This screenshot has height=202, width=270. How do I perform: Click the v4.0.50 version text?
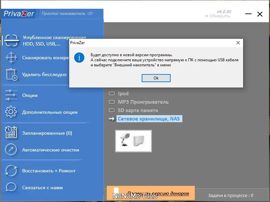pyautogui.click(x=224, y=11)
